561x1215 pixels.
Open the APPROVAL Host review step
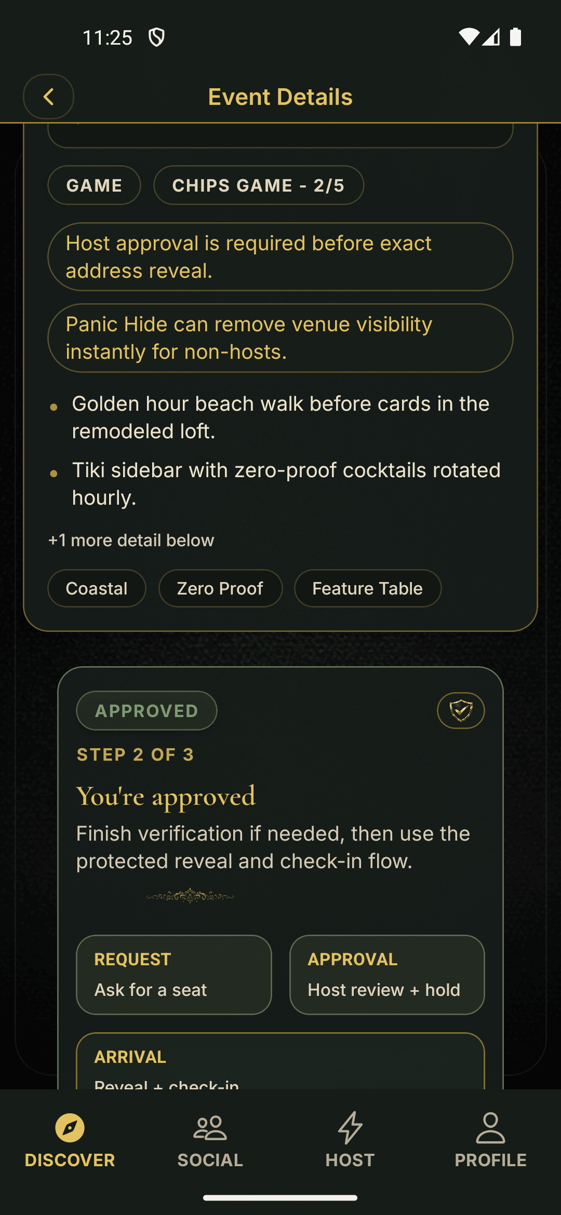pyautogui.click(x=386, y=975)
